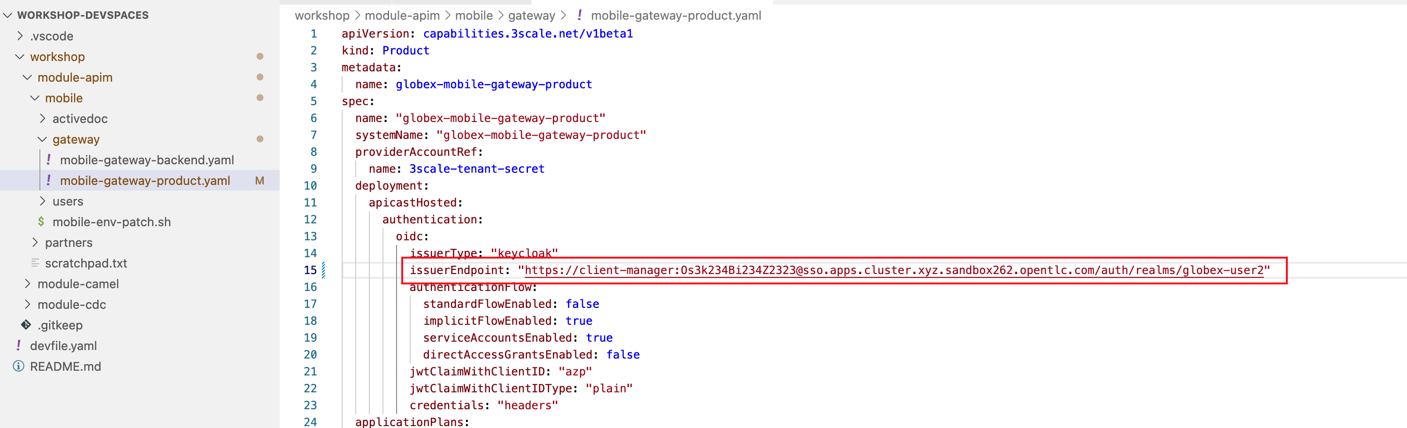Click YAML icon beside devfile.yaml

pos(19,345)
